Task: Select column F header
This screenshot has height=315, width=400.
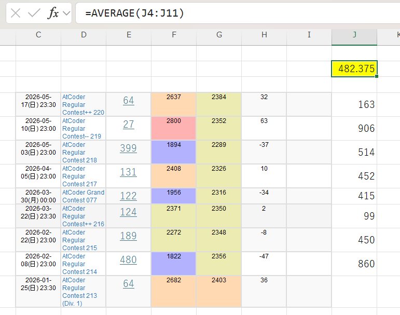Action: [174, 35]
